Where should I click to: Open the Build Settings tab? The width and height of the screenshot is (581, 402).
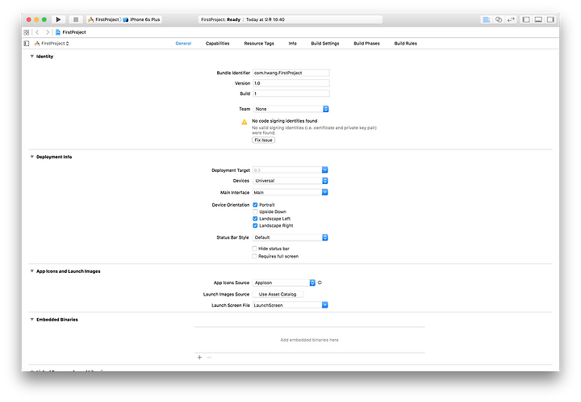coord(325,44)
